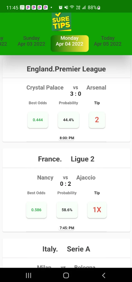132x282 pixels.
Task: Open the Italy Serie A header
Action: pos(66,249)
